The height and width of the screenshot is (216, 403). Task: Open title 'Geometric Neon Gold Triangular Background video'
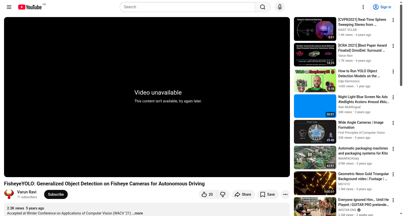coord(364,176)
